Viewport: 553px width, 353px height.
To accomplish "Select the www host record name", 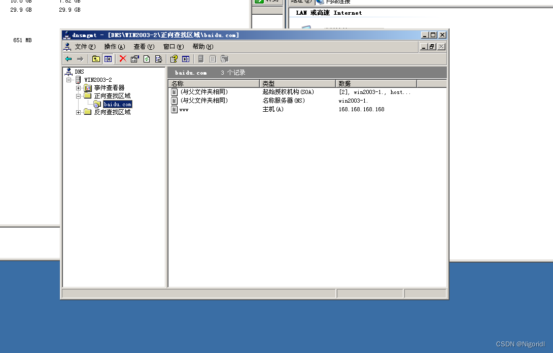I will click(184, 109).
